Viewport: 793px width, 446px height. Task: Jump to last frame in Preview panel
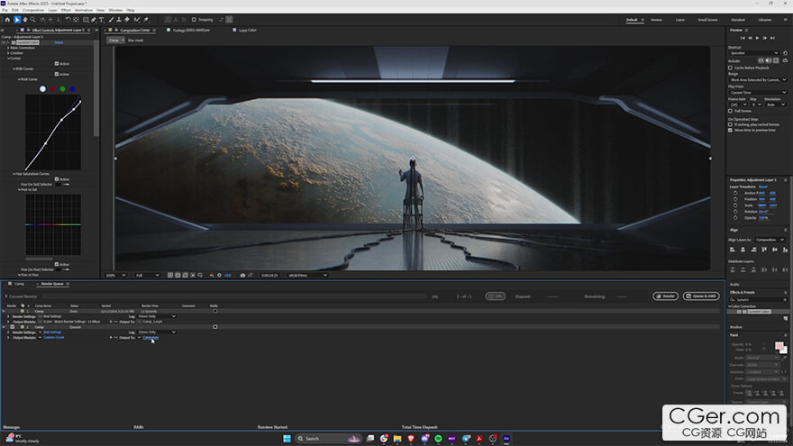pyautogui.click(x=772, y=38)
